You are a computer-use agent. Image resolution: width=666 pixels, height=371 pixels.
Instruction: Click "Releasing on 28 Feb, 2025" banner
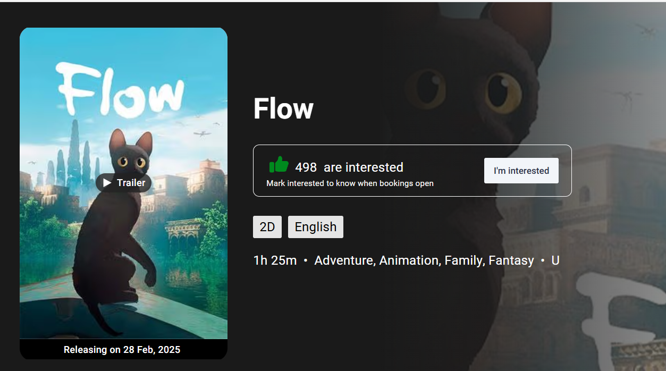click(123, 349)
